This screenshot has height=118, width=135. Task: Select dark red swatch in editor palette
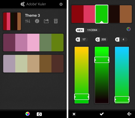77,14
